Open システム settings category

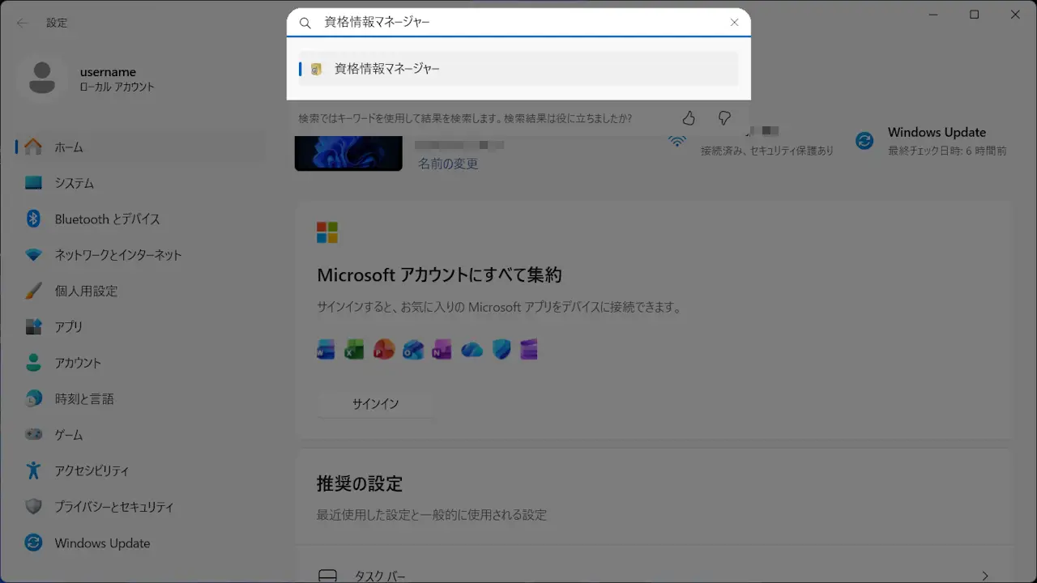coord(75,183)
